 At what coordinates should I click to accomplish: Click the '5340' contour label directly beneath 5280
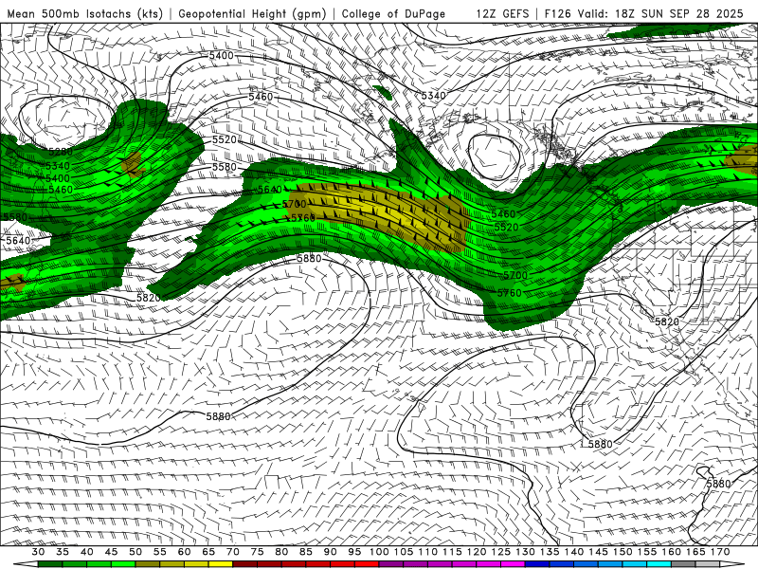[x=58, y=166]
